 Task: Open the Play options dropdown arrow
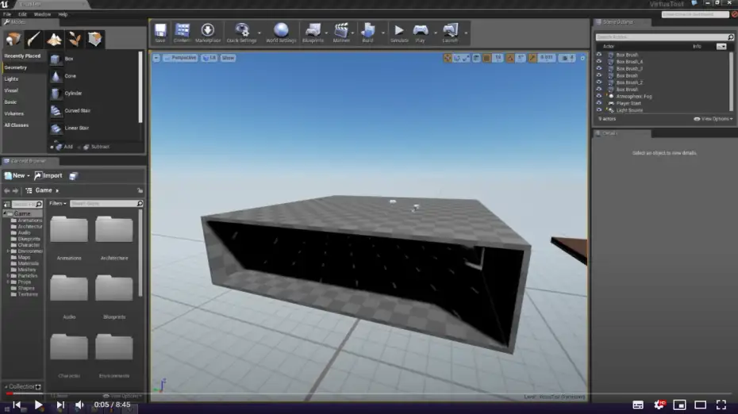click(436, 33)
